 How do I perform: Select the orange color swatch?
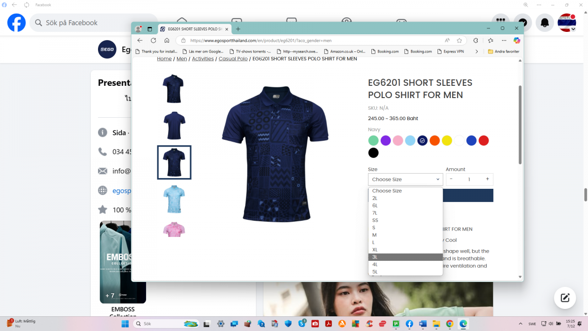coord(435,141)
